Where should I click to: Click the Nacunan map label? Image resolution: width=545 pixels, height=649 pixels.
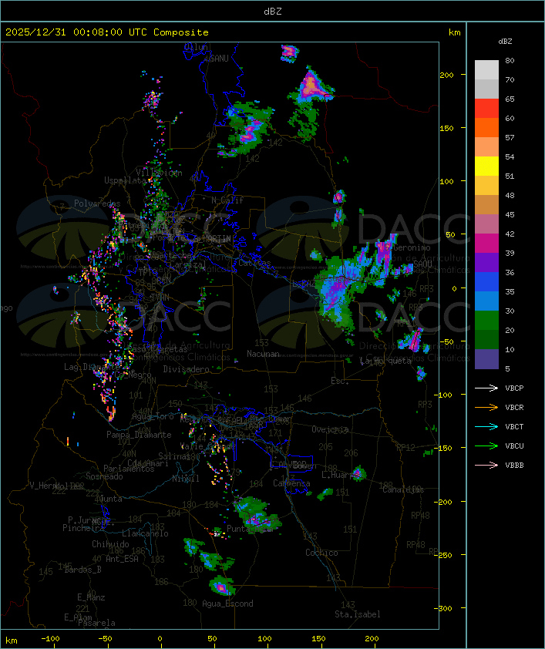coord(263,354)
